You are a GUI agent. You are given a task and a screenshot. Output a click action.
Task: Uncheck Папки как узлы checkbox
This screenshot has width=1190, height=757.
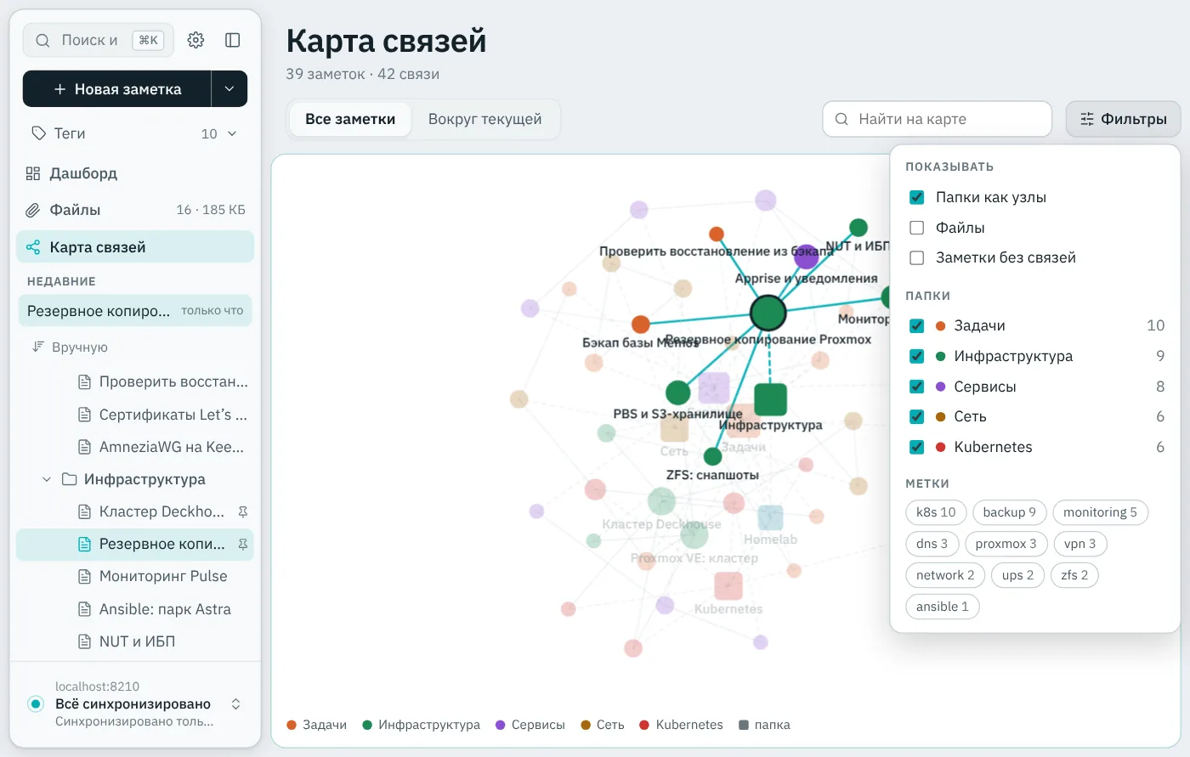pos(916,197)
